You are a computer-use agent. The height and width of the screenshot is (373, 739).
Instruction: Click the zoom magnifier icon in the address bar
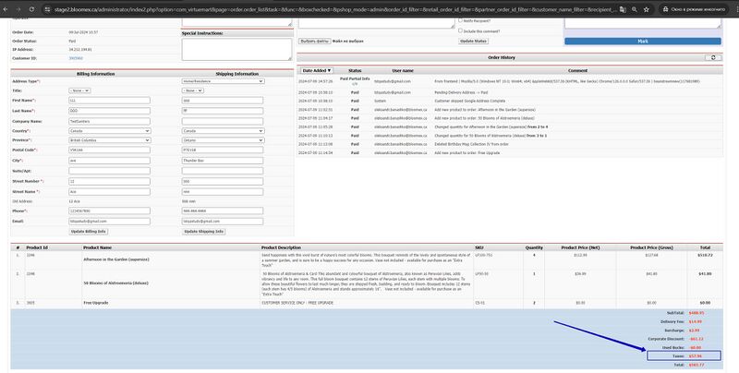[635, 9]
